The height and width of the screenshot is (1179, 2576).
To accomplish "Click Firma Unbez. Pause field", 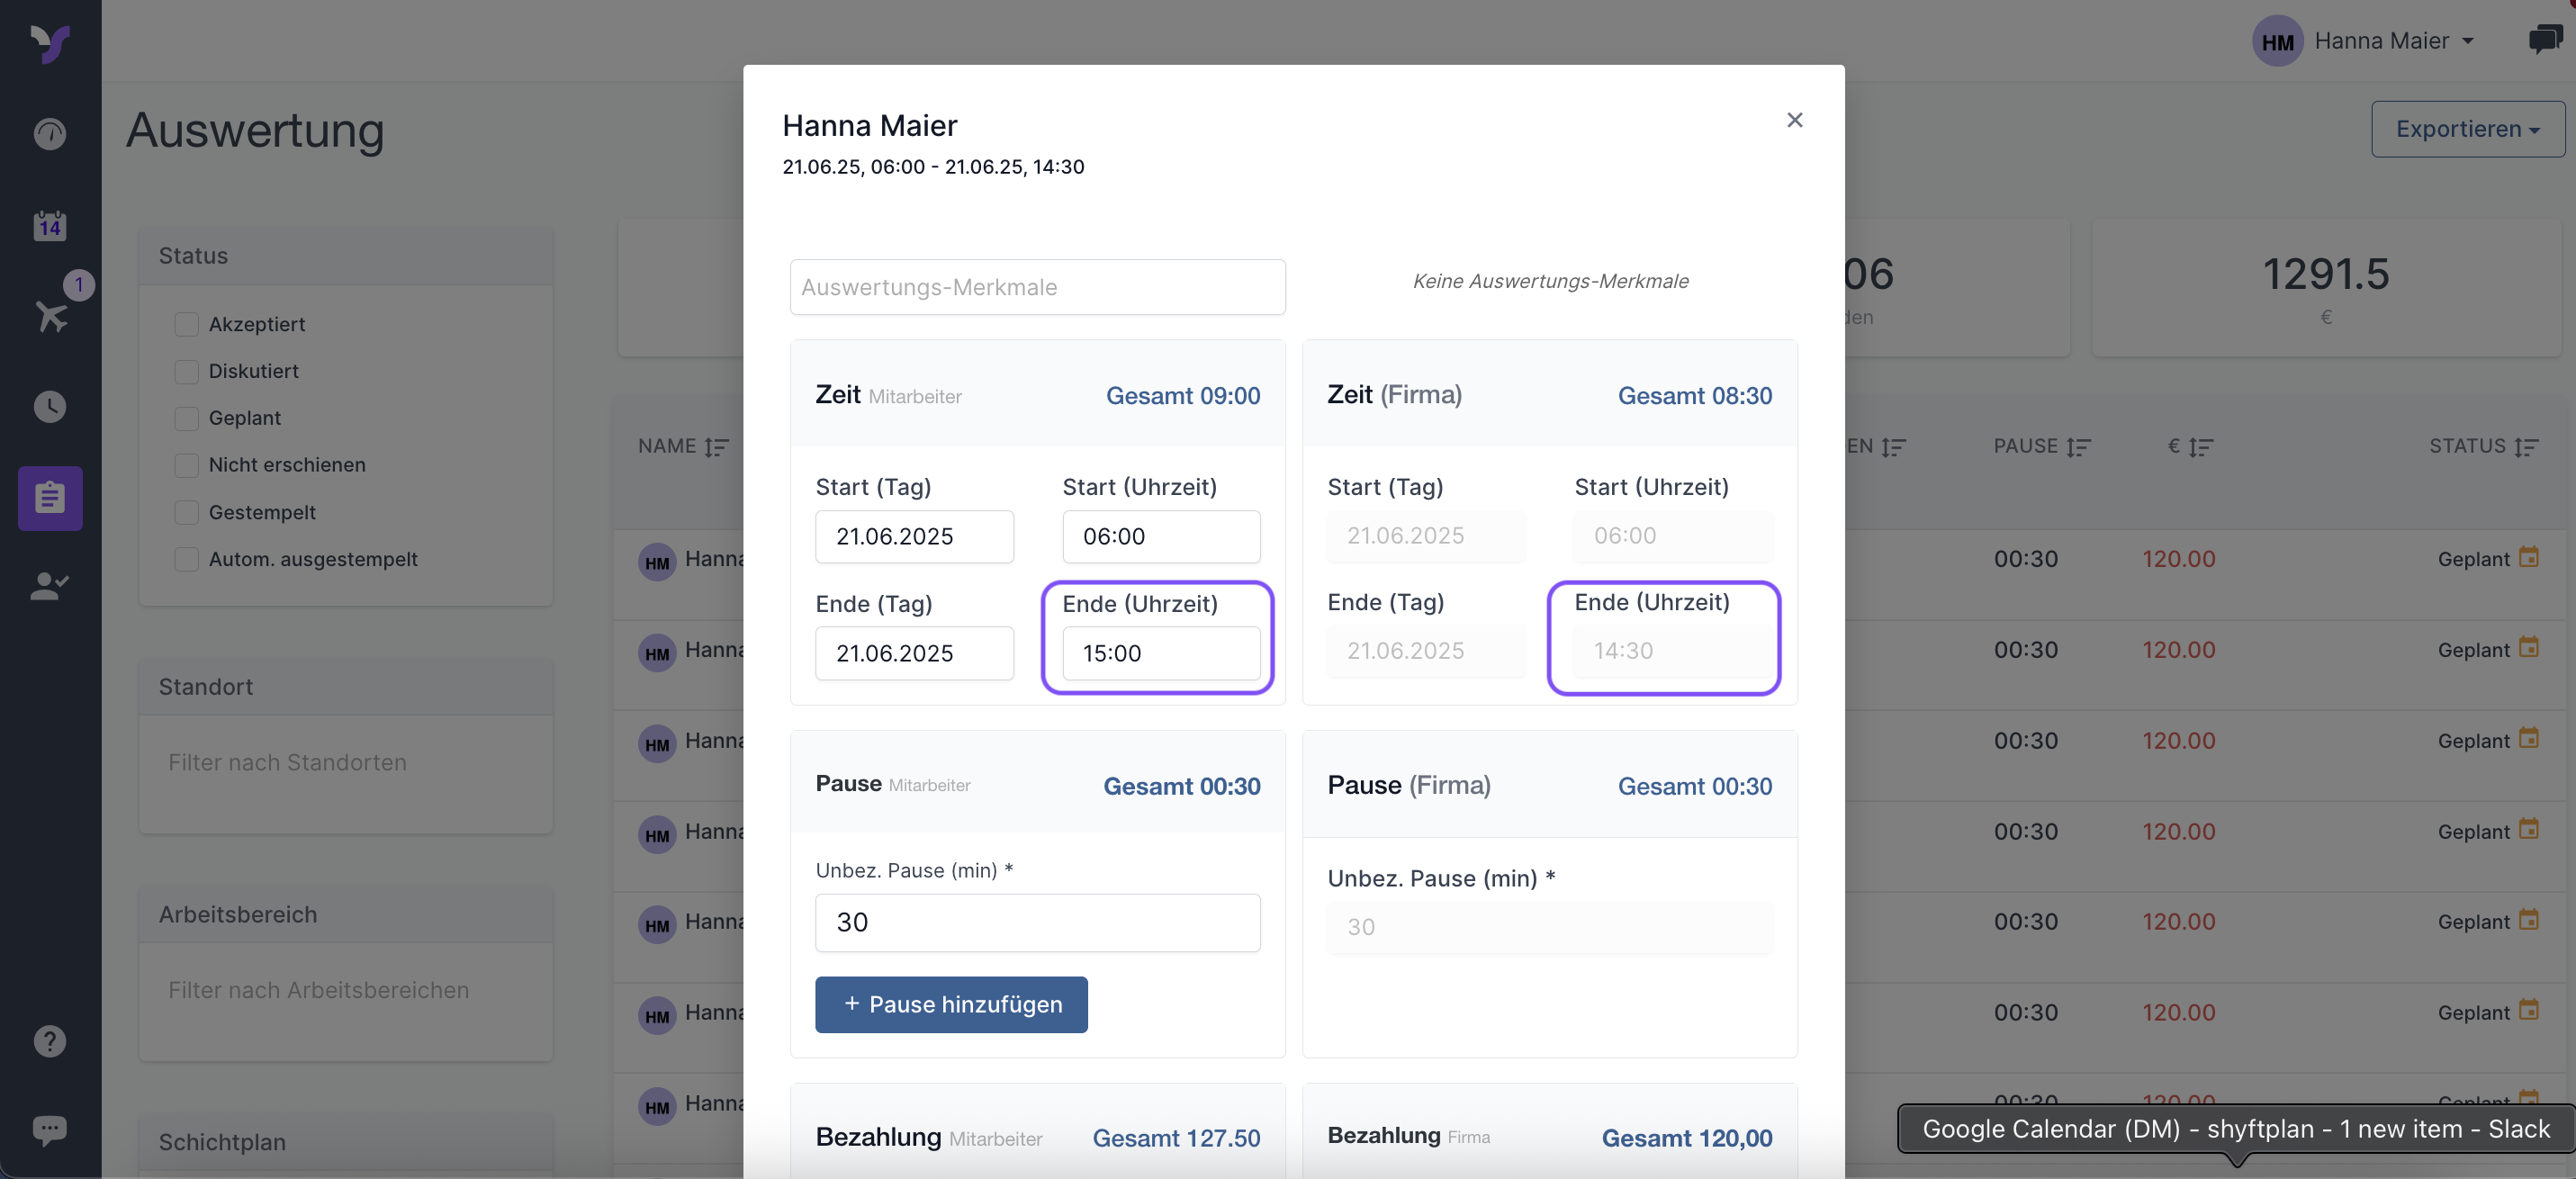I will pyautogui.click(x=1550, y=927).
